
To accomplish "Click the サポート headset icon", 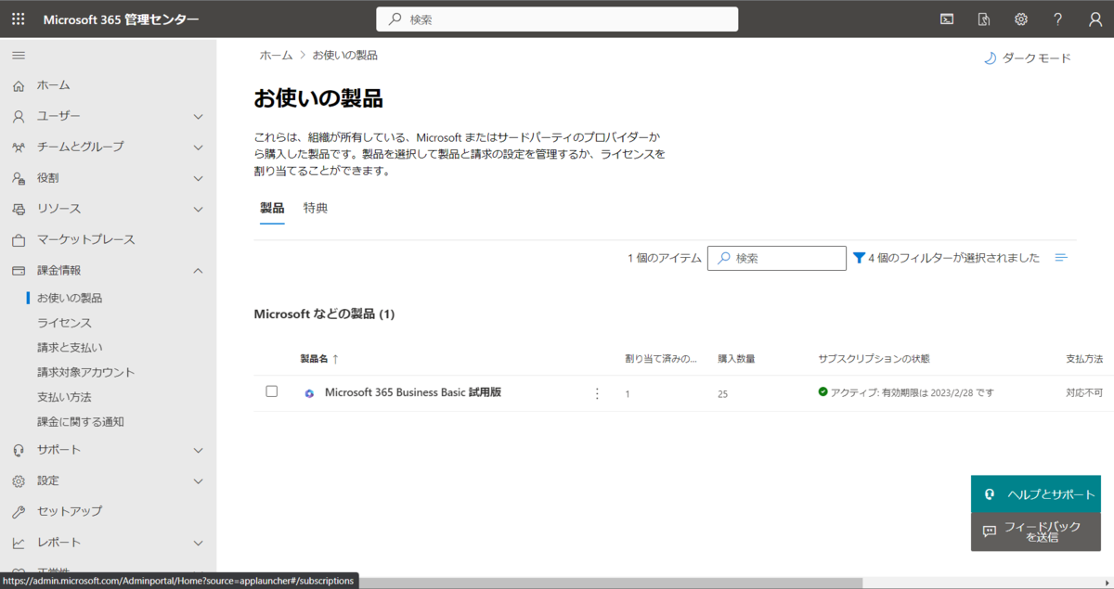I will click(19, 450).
